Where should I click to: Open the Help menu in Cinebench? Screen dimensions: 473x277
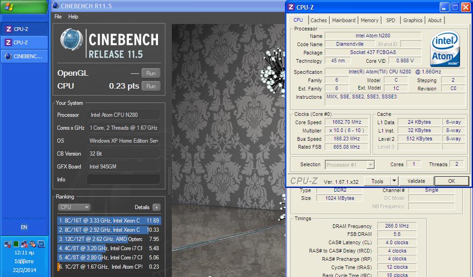click(x=73, y=17)
